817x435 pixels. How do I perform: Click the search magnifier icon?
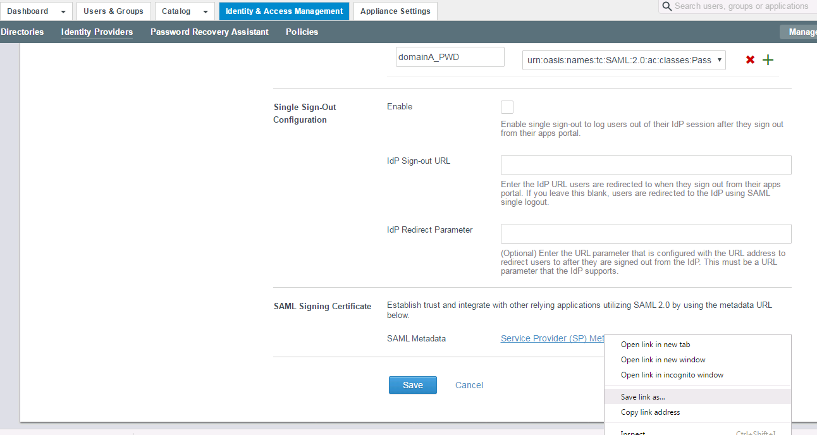click(666, 6)
